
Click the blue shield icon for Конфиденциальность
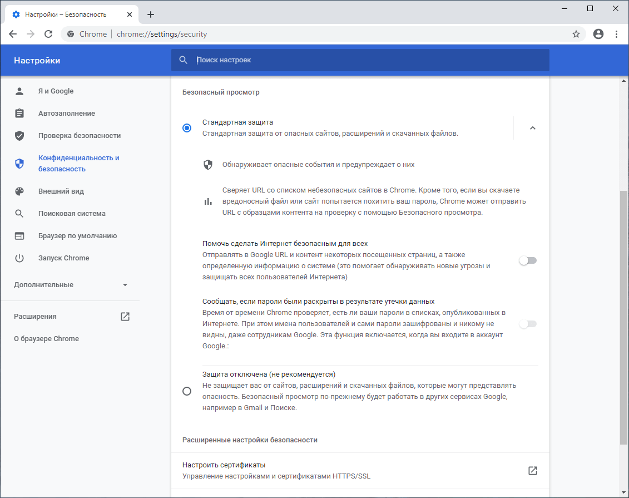point(19,164)
